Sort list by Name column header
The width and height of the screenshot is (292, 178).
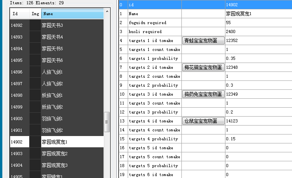point(72,14)
